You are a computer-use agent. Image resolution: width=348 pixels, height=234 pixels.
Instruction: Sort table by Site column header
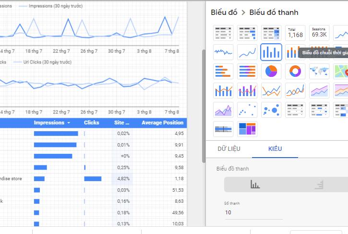point(121,123)
